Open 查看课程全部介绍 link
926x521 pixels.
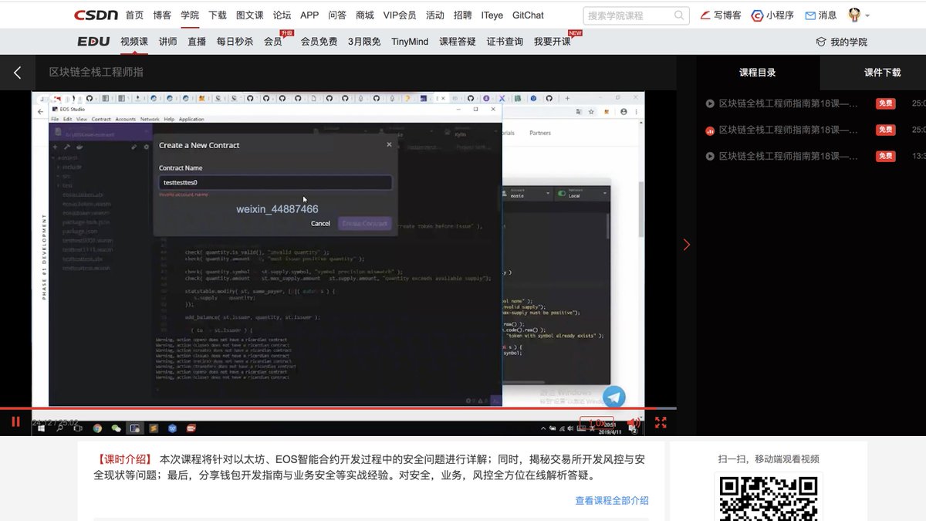(x=610, y=500)
